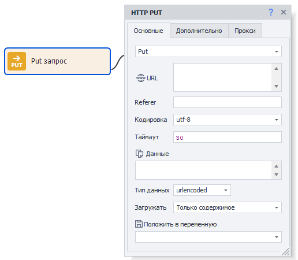Expand the Загружать dropdown list
The width and height of the screenshot is (298, 260).
coord(228,207)
